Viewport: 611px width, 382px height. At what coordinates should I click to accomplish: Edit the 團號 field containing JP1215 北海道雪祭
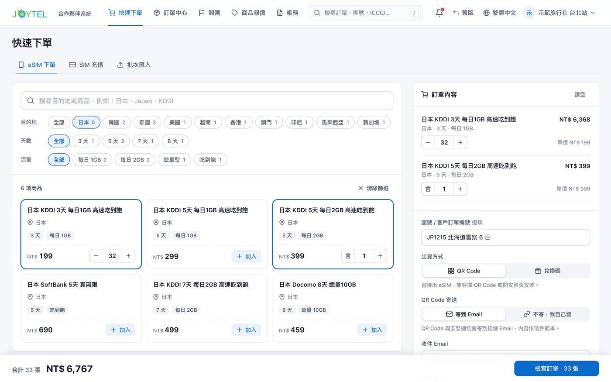tap(506, 237)
